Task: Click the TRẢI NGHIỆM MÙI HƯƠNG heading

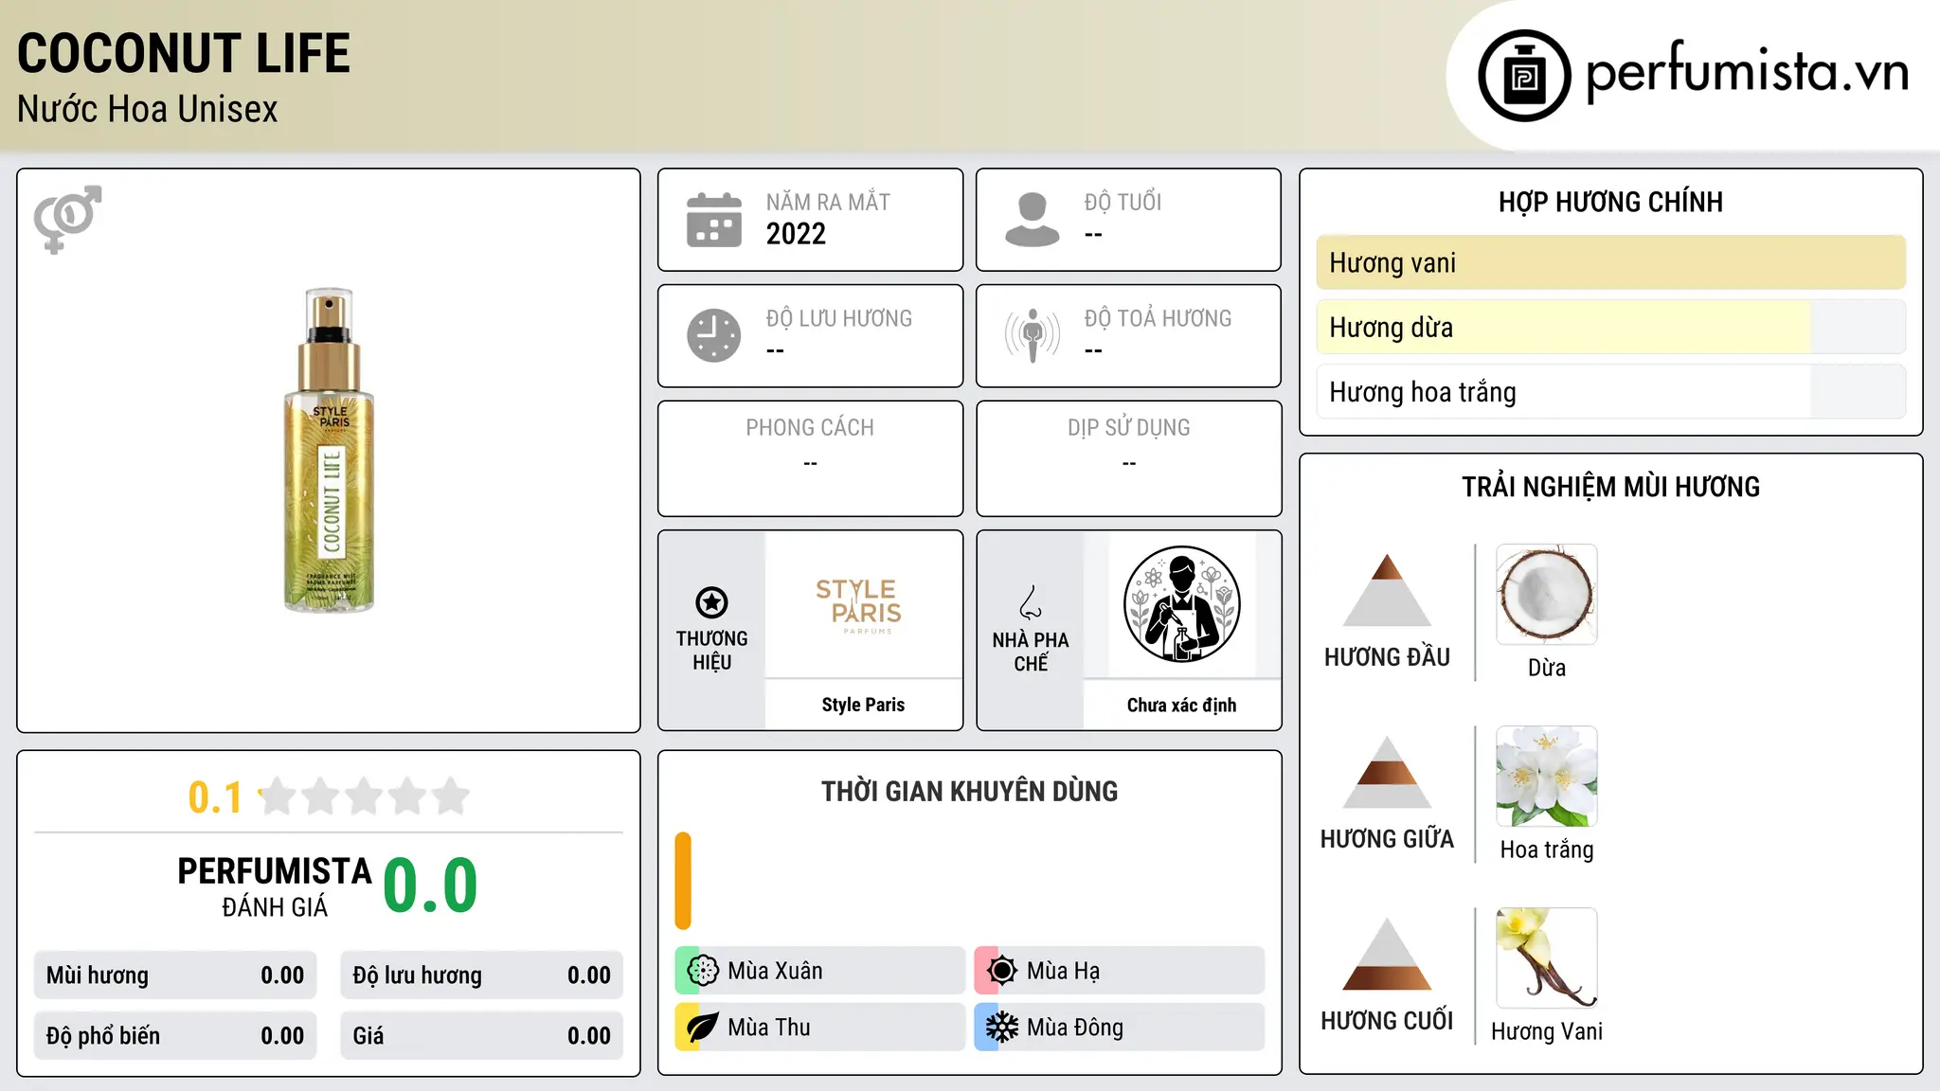Action: pyautogui.click(x=1610, y=487)
